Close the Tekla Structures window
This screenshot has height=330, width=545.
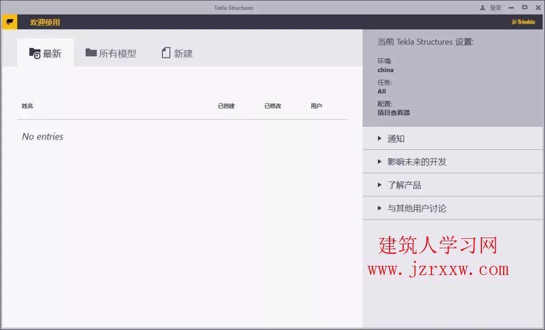(x=538, y=8)
